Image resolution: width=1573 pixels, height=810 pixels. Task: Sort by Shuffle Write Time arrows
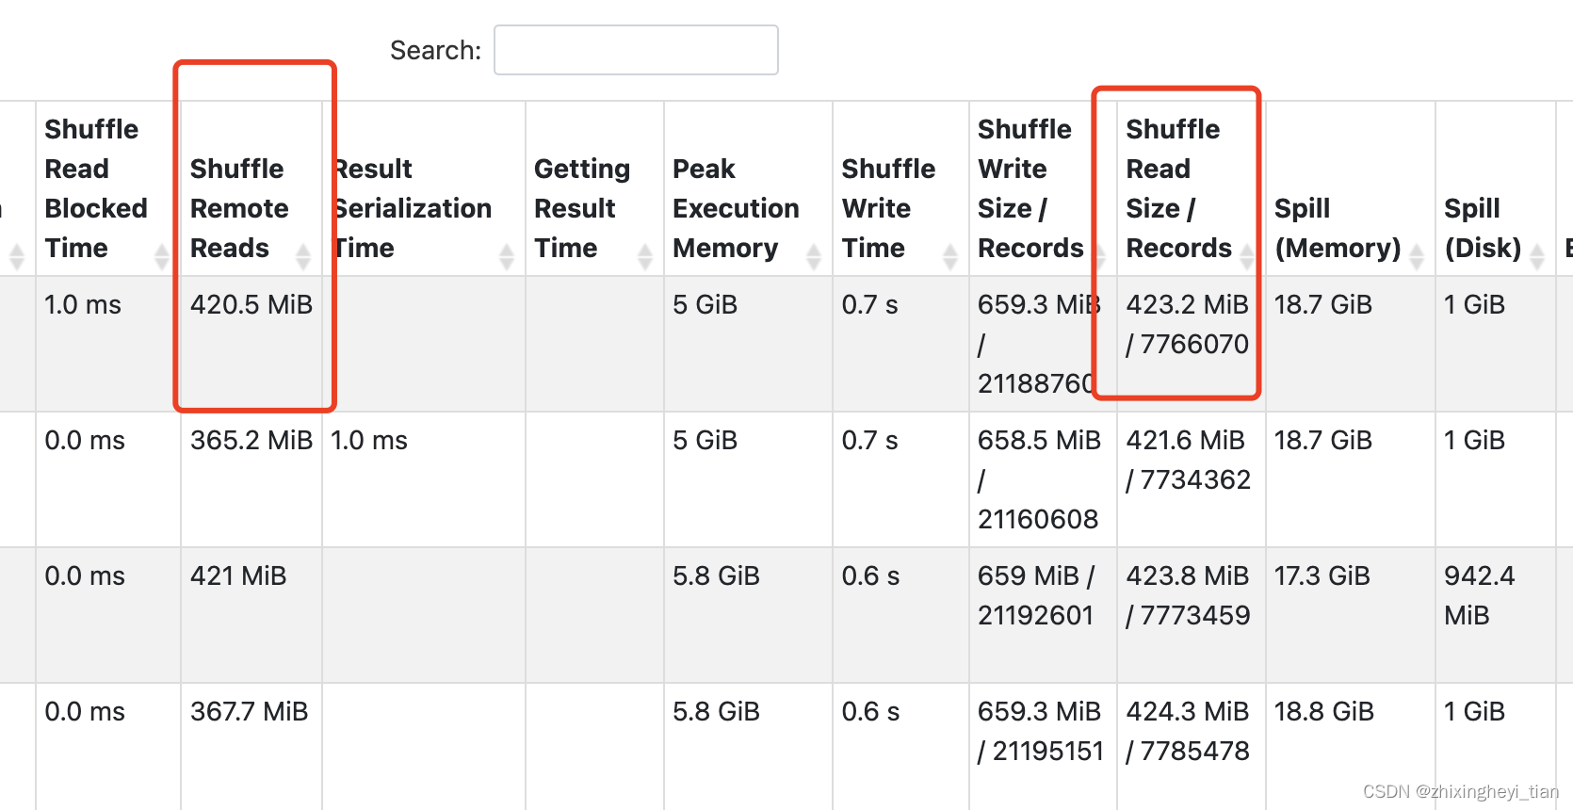point(950,256)
